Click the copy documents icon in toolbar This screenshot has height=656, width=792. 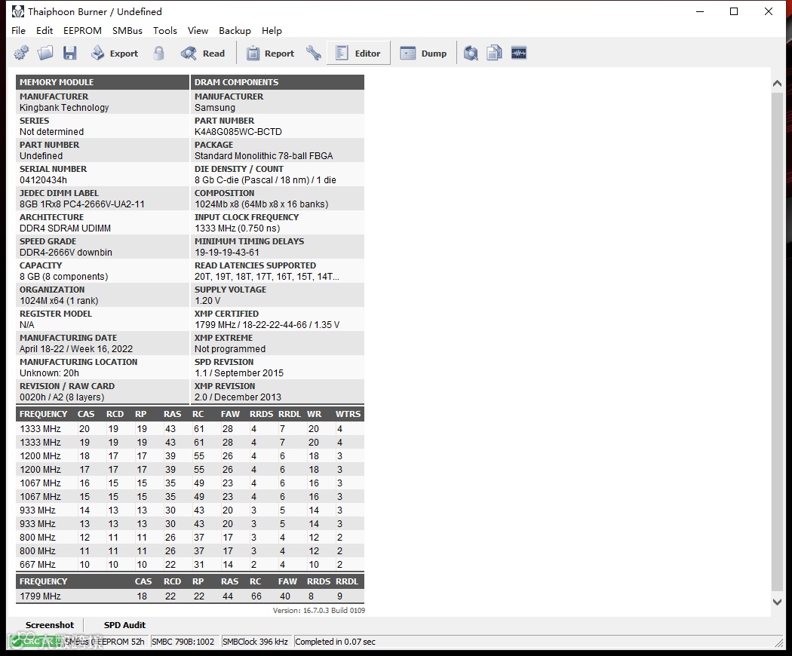point(495,53)
